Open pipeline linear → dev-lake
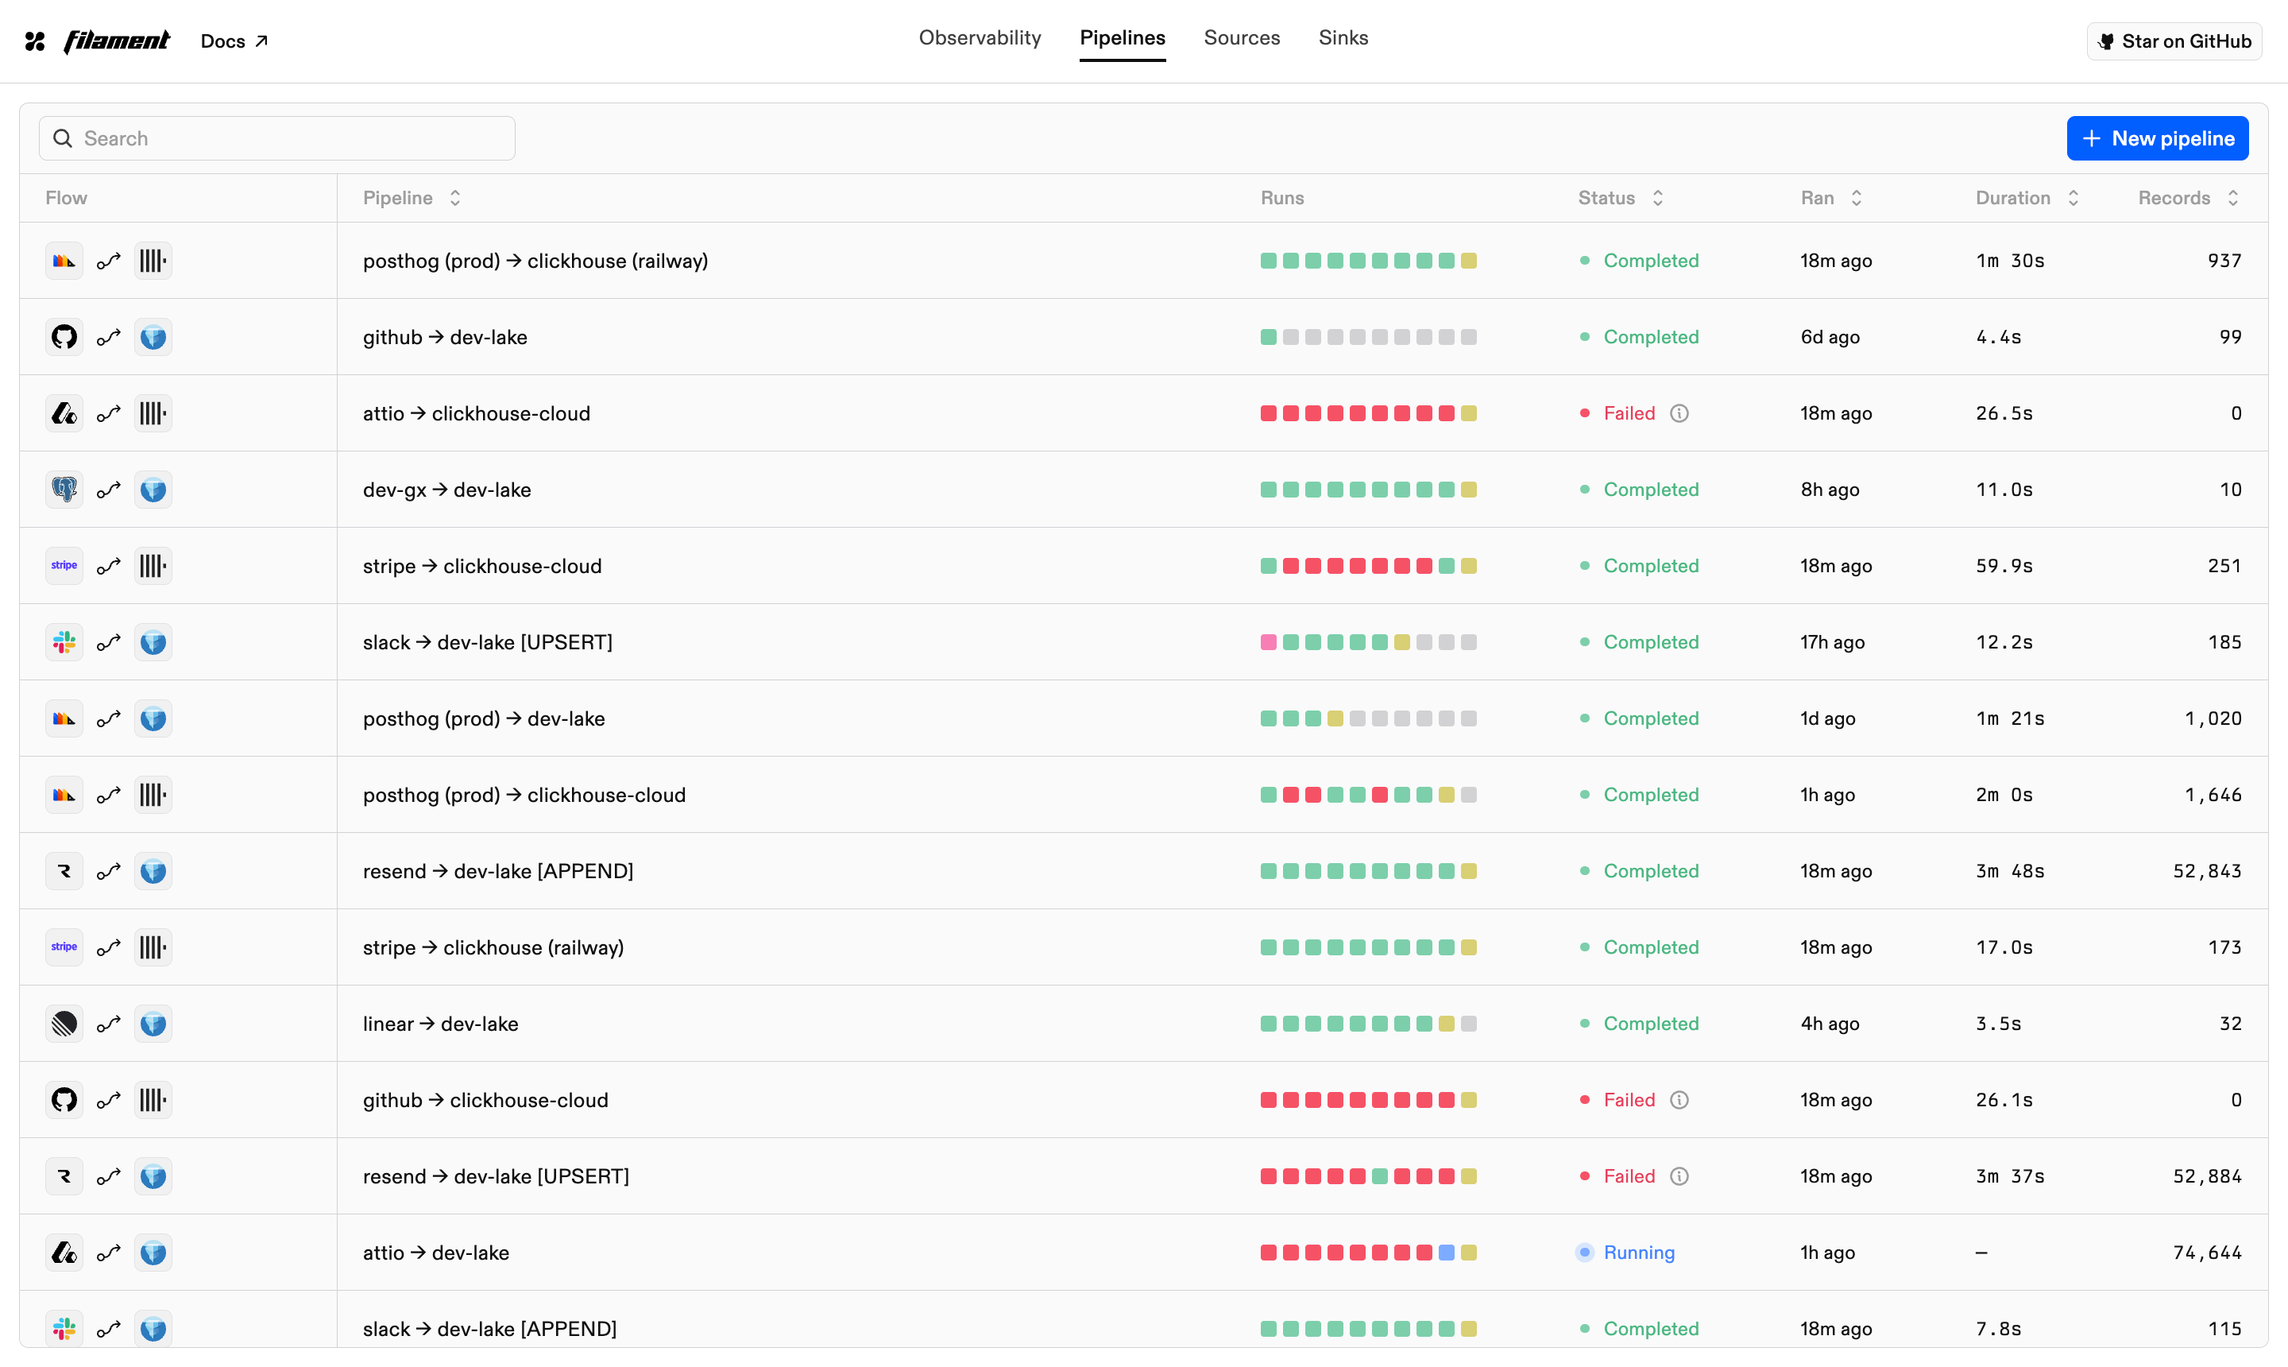Viewport: 2288px width, 1367px height. click(440, 1024)
